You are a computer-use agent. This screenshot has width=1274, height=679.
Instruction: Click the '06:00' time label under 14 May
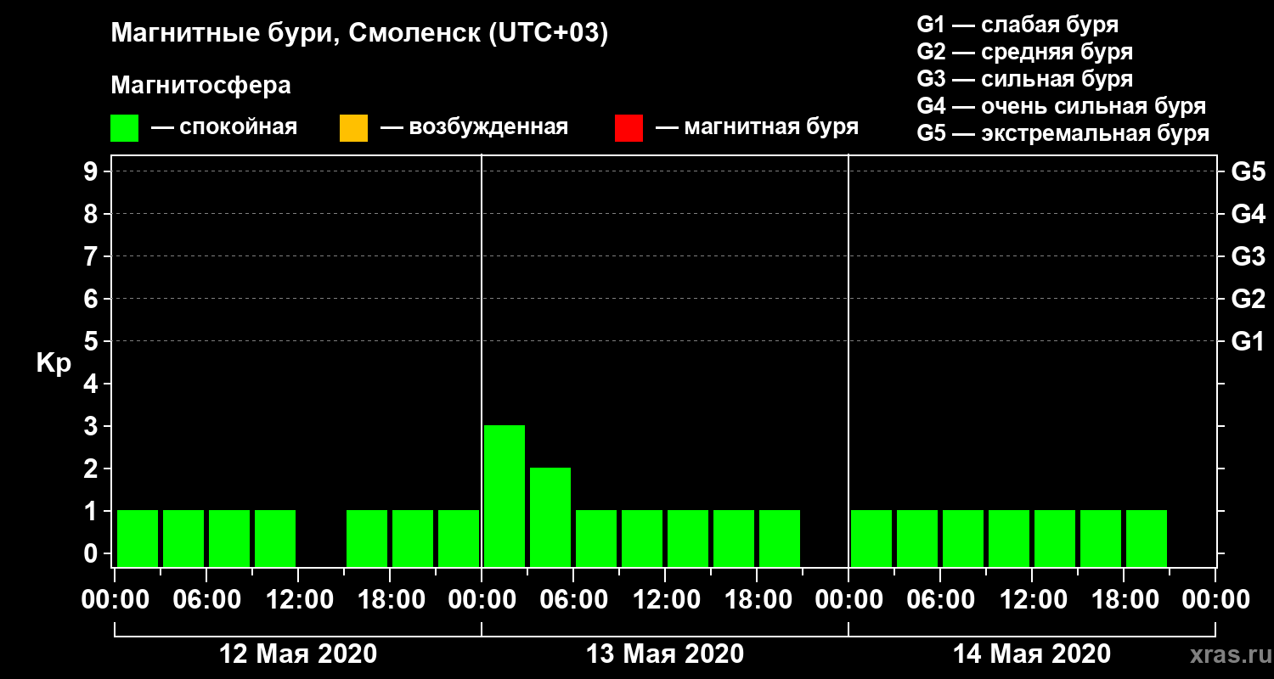(940, 600)
